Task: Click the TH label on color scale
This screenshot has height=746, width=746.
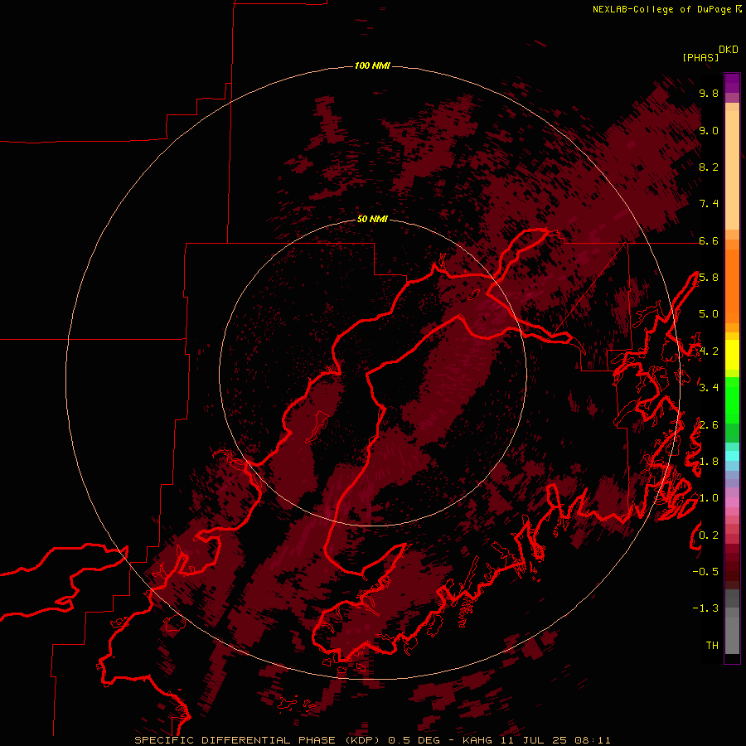Action: click(x=712, y=646)
